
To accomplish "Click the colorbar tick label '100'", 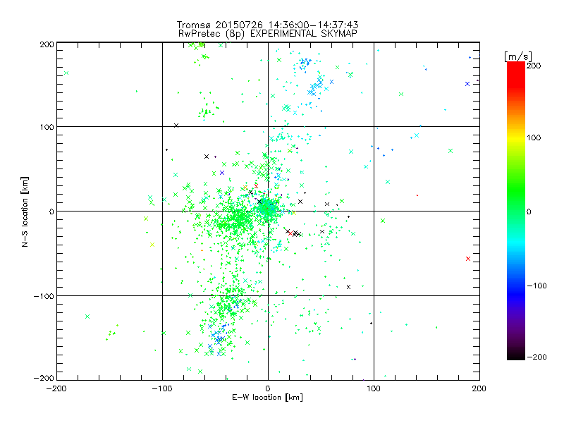I will click(x=534, y=137).
